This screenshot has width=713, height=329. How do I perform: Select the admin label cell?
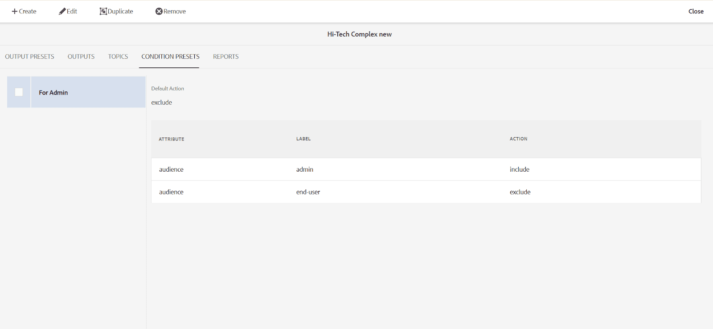[305, 169]
